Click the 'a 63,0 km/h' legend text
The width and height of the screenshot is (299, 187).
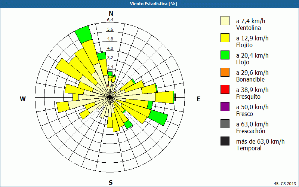tap(252, 124)
